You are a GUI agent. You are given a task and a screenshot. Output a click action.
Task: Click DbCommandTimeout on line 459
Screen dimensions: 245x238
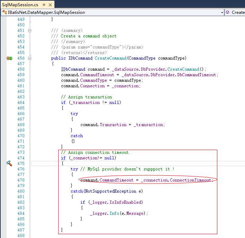point(196,75)
